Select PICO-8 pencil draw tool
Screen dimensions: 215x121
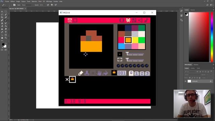[81, 73]
